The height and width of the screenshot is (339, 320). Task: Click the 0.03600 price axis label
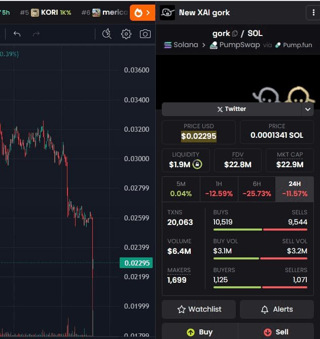[136, 70]
